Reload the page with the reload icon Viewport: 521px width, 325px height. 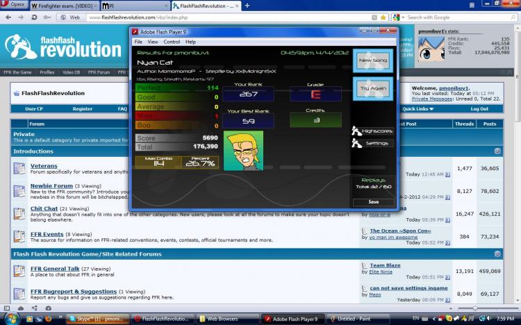point(34,17)
